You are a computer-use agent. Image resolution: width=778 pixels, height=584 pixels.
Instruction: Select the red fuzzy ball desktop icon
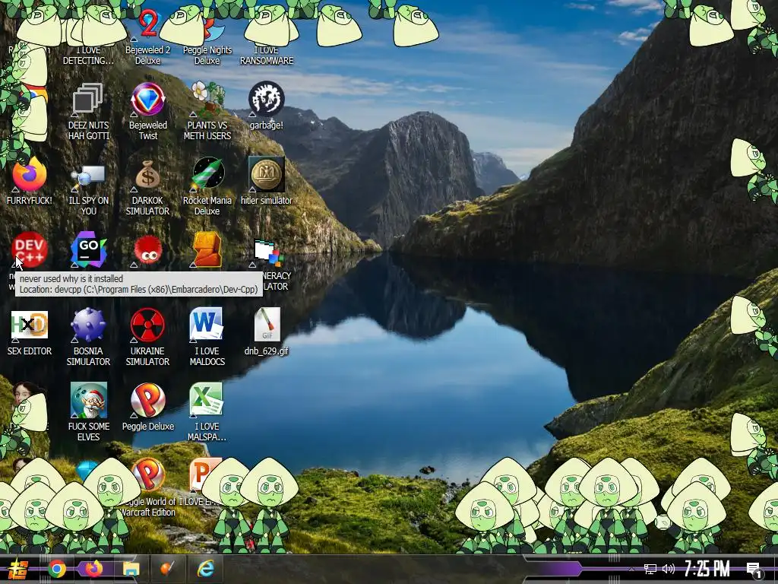(x=148, y=250)
